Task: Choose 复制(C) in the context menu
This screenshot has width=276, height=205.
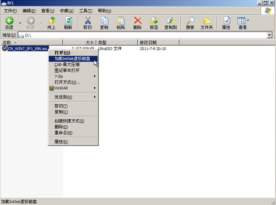Action: 73,112
